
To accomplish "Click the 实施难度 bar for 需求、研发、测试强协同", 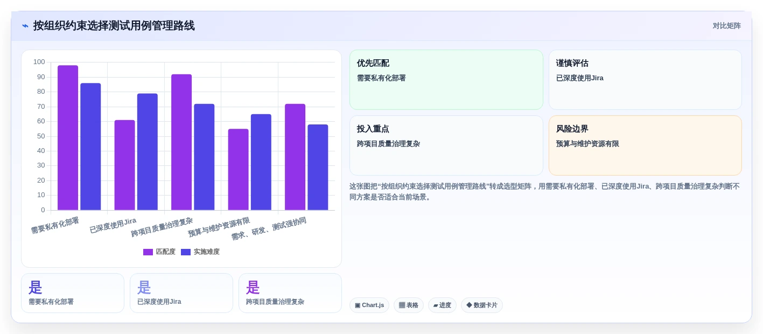I will (x=318, y=168).
